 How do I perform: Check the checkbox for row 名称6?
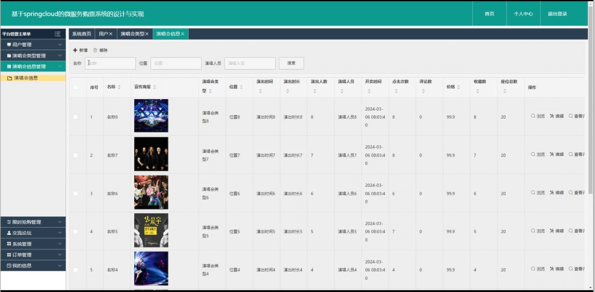(x=76, y=193)
